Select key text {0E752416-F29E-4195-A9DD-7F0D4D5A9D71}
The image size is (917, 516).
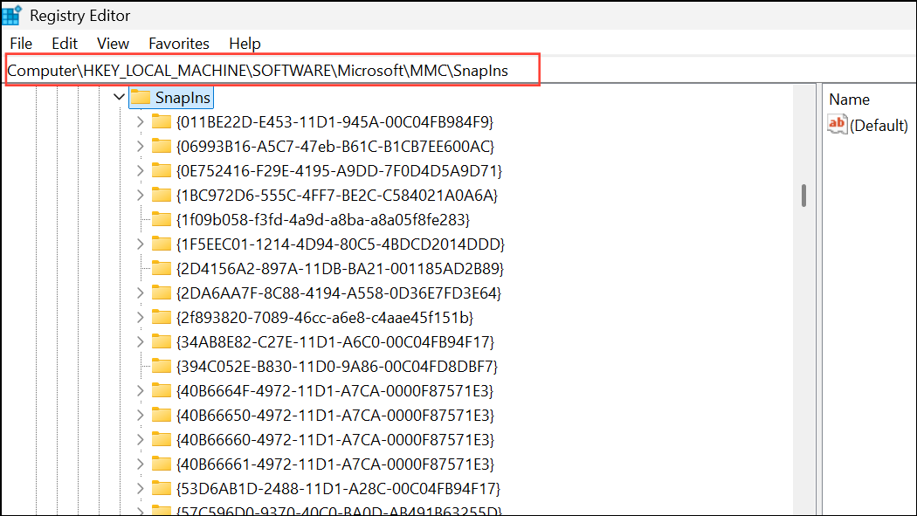click(339, 170)
